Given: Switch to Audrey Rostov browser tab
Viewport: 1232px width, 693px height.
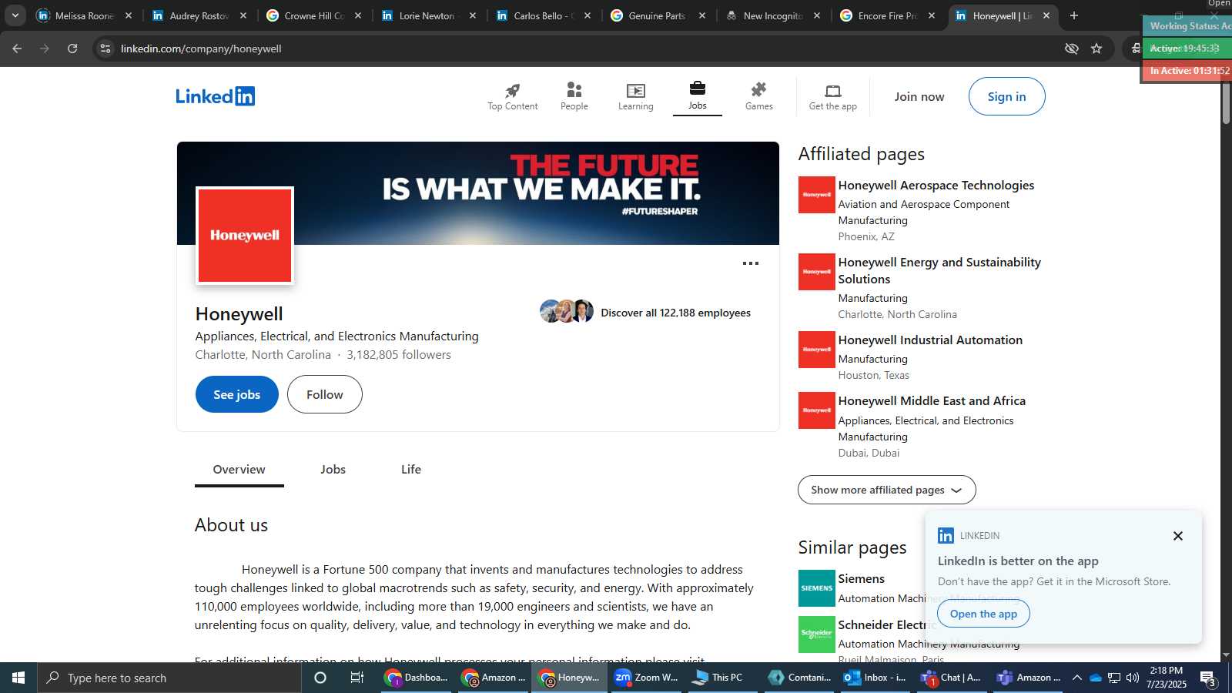Looking at the screenshot, I should 199,15.
